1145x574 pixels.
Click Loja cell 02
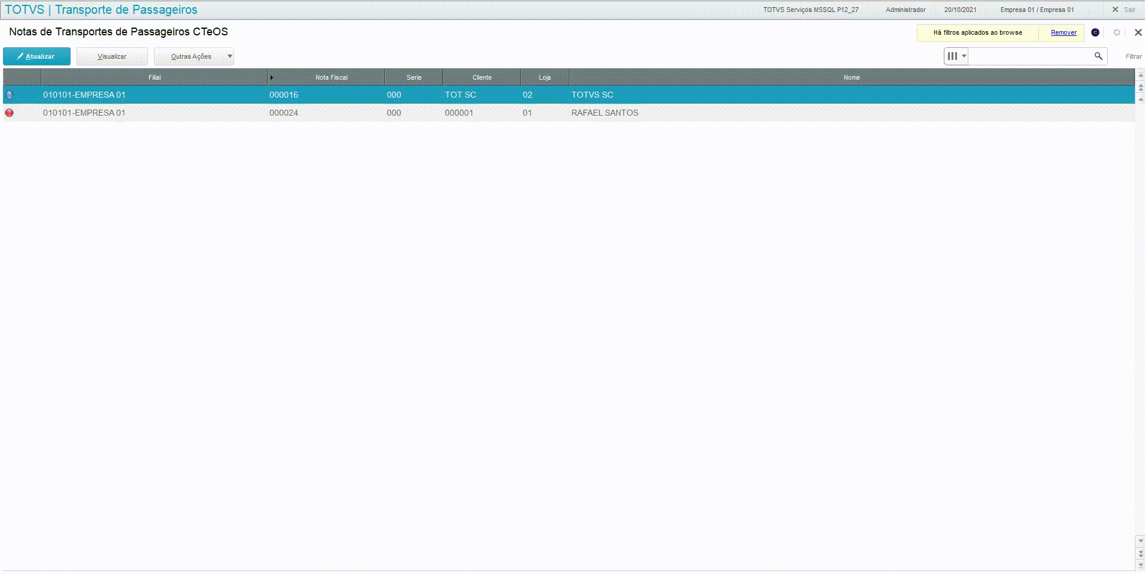(x=545, y=95)
